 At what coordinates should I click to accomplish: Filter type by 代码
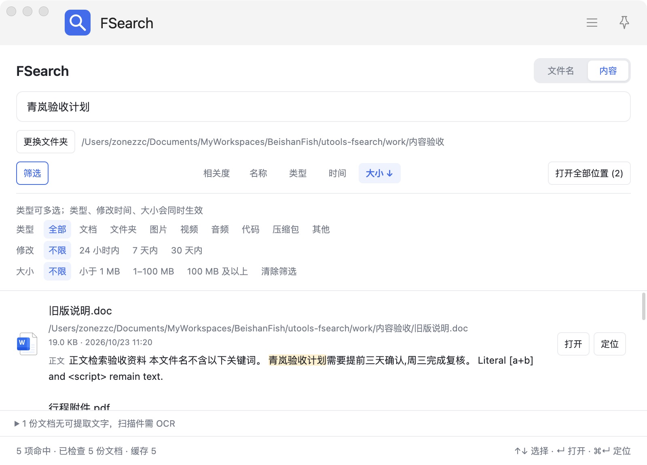coord(251,229)
